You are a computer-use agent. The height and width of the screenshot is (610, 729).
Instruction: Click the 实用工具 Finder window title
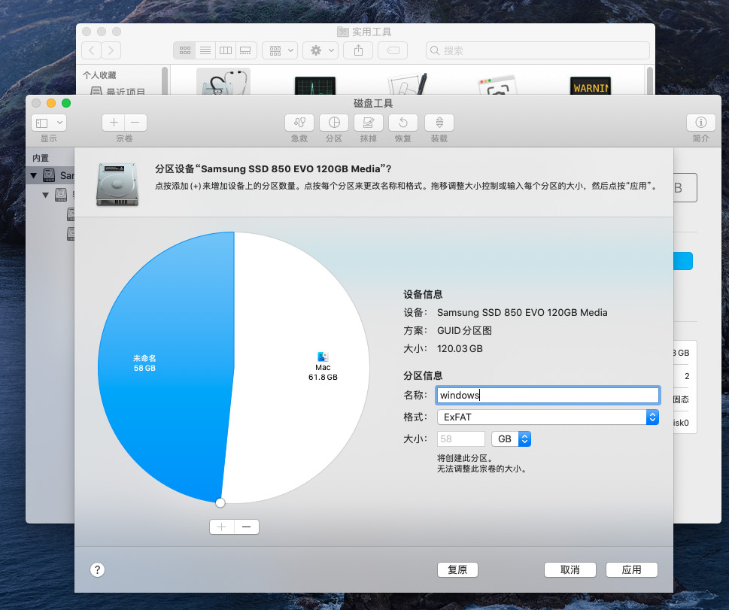371,32
